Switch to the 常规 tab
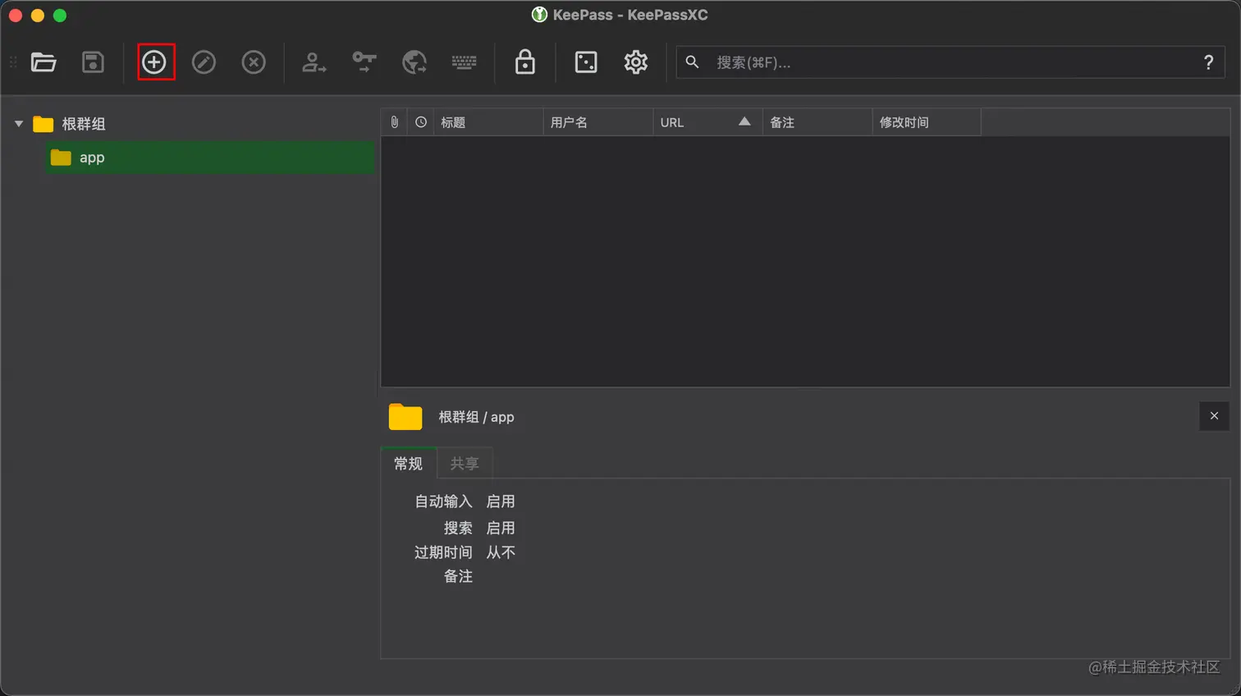The height and width of the screenshot is (696, 1241). (x=408, y=464)
